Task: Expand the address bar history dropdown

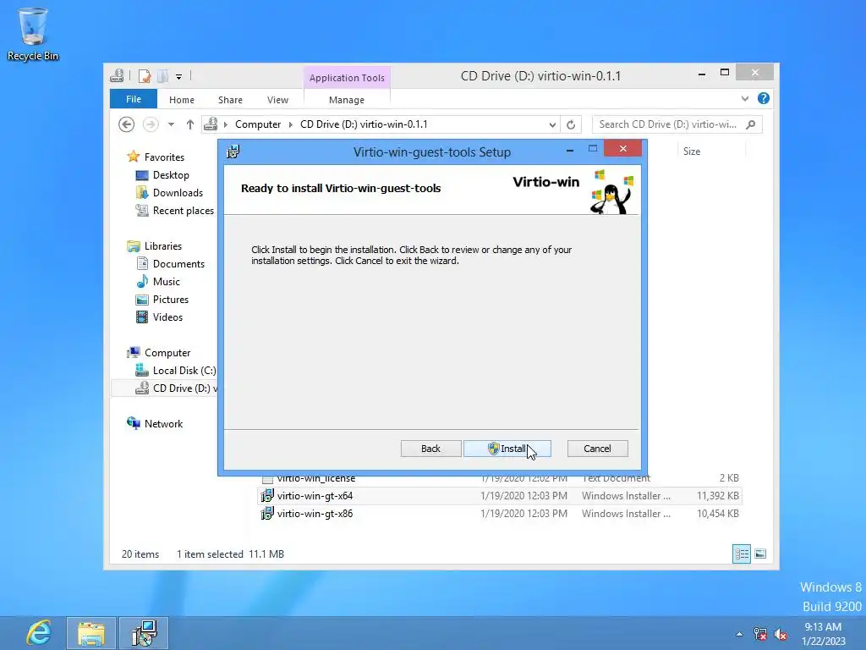Action: click(552, 125)
